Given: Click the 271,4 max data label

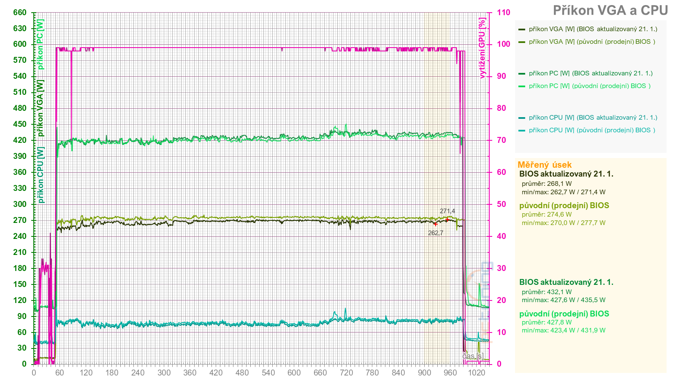Looking at the screenshot, I should click(447, 211).
